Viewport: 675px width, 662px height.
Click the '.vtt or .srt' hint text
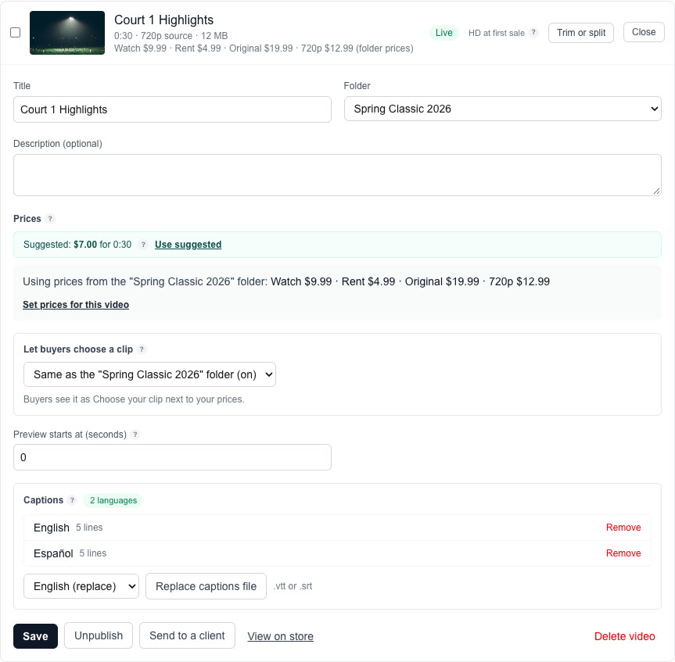click(293, 586)
